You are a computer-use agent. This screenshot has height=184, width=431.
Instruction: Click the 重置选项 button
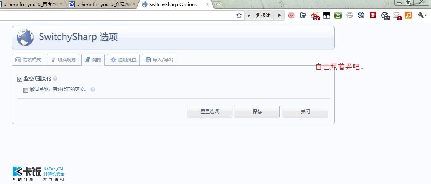(x=210, y=112)
